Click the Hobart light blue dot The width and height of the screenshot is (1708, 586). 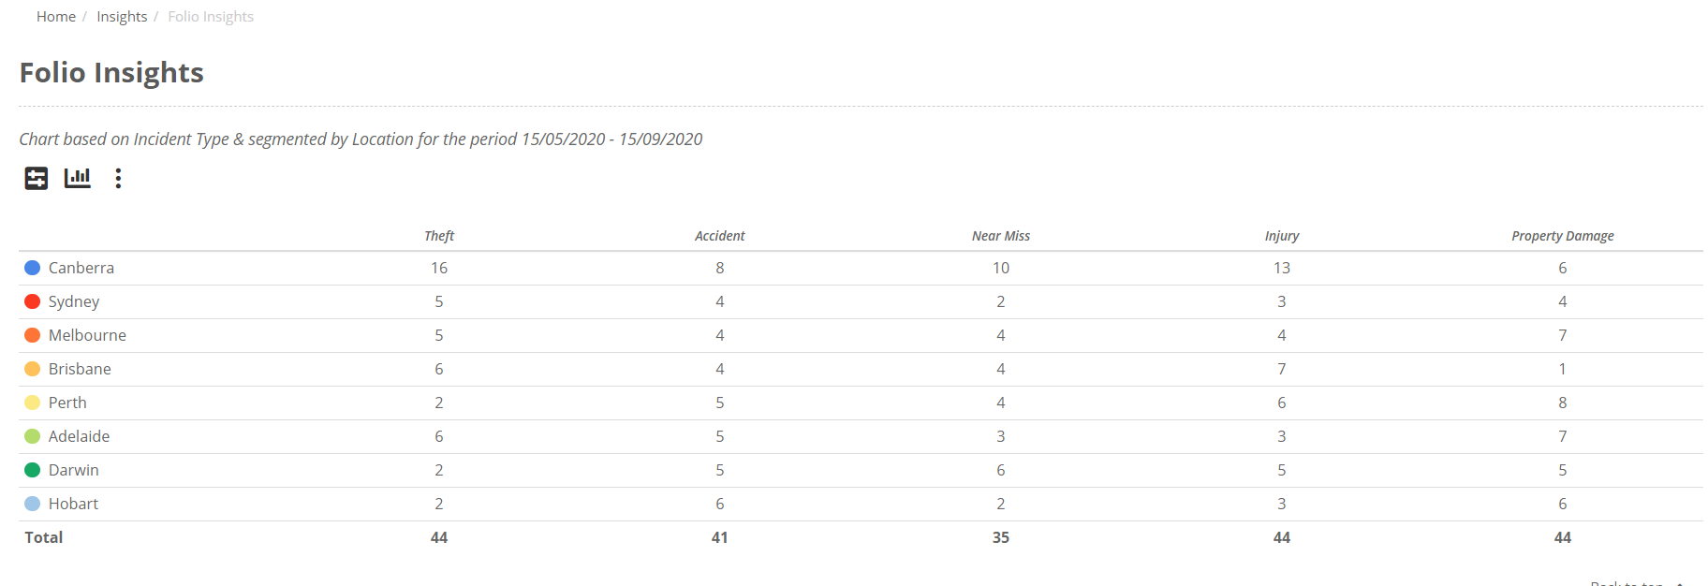33,504
